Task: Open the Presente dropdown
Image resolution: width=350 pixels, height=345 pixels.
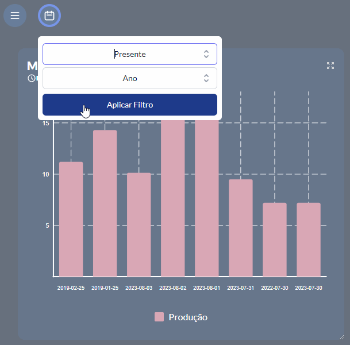Action: 130,54
